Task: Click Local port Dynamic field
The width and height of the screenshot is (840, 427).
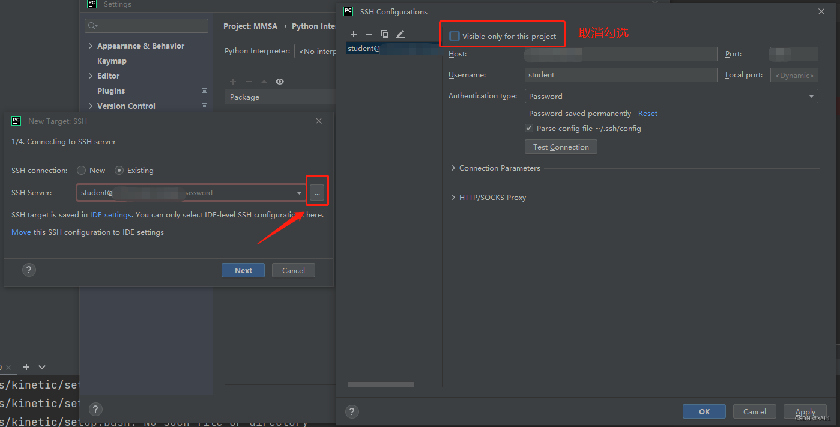Action: pos(794,75)
